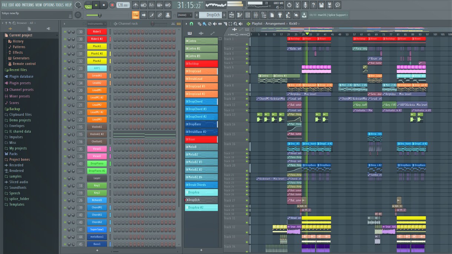
Task: Toggle mute light for SuperSaw1 channel
Action: coord(65,230)
